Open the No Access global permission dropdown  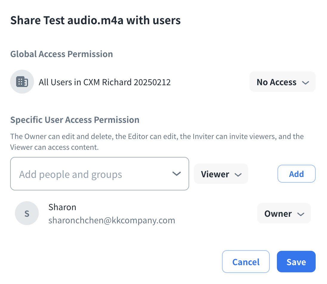[x=282, y=82]
